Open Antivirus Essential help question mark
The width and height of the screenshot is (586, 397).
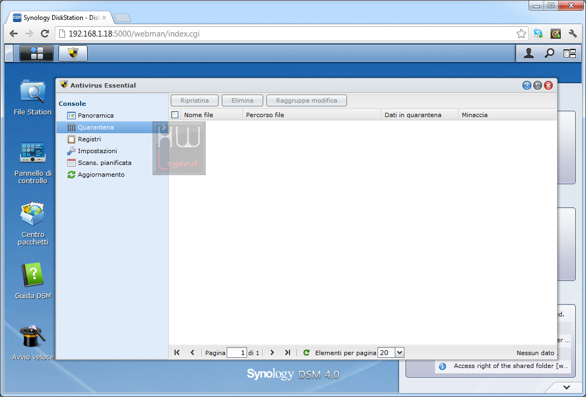point(526,85)
